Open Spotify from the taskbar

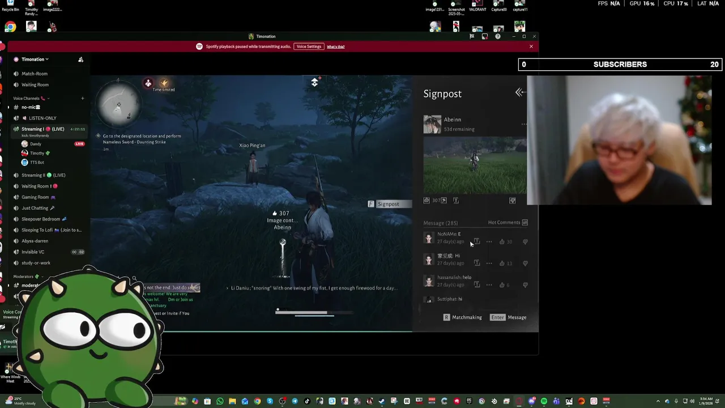(x=544, y=401)
